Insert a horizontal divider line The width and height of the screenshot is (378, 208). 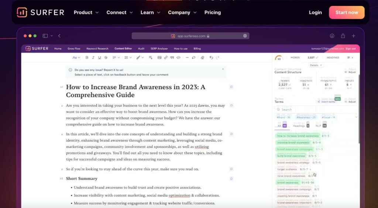187,58
